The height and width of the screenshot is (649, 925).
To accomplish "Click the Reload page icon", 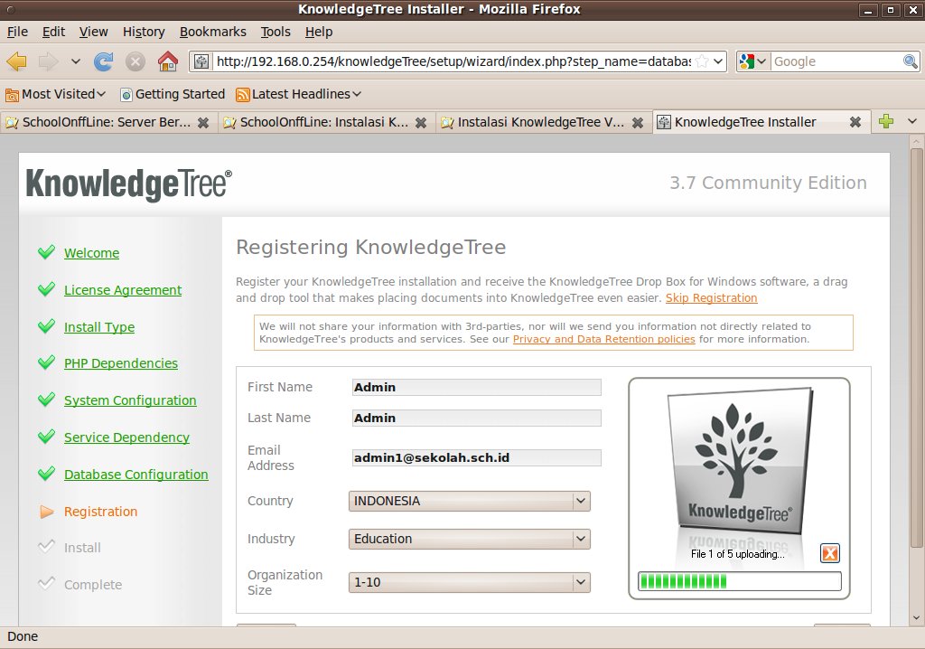I will tap(104, 61).
